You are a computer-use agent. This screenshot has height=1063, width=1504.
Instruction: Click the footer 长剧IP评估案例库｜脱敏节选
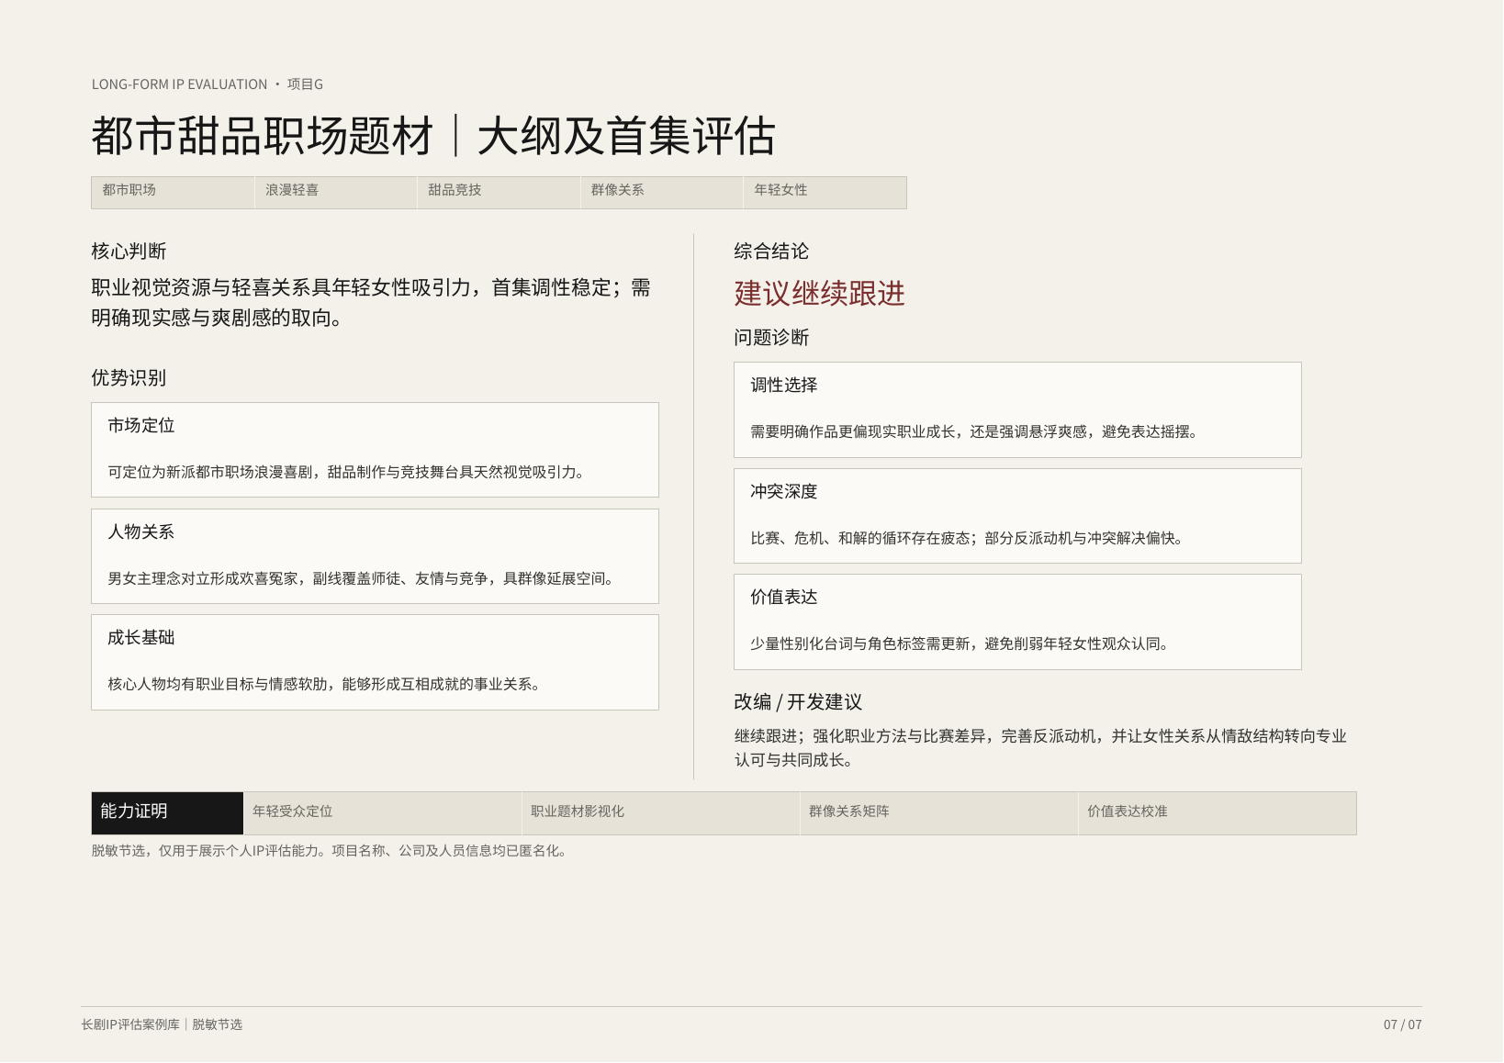[x=162, y=1025]
